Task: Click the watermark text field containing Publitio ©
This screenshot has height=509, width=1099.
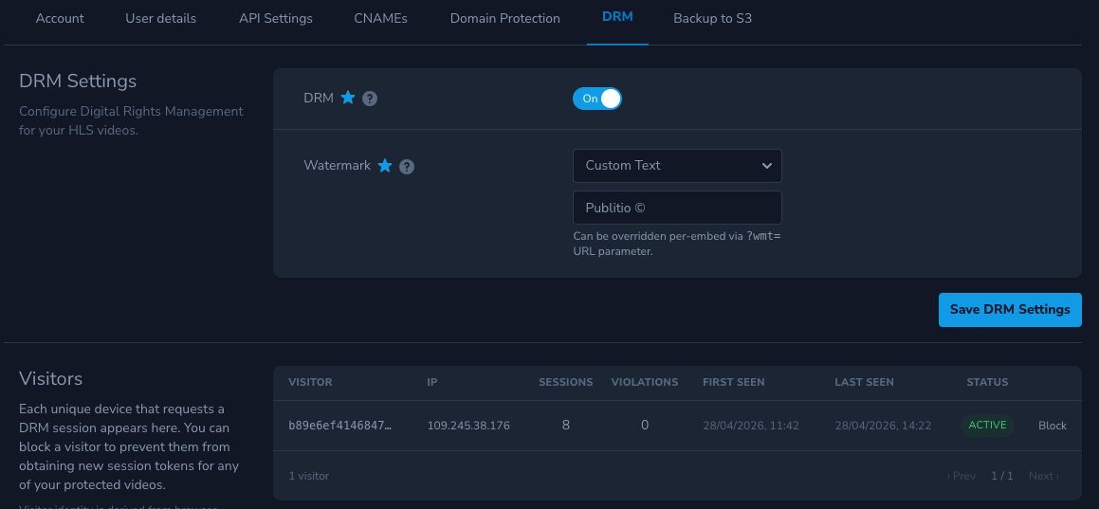Action: click(x=677, y=208)
